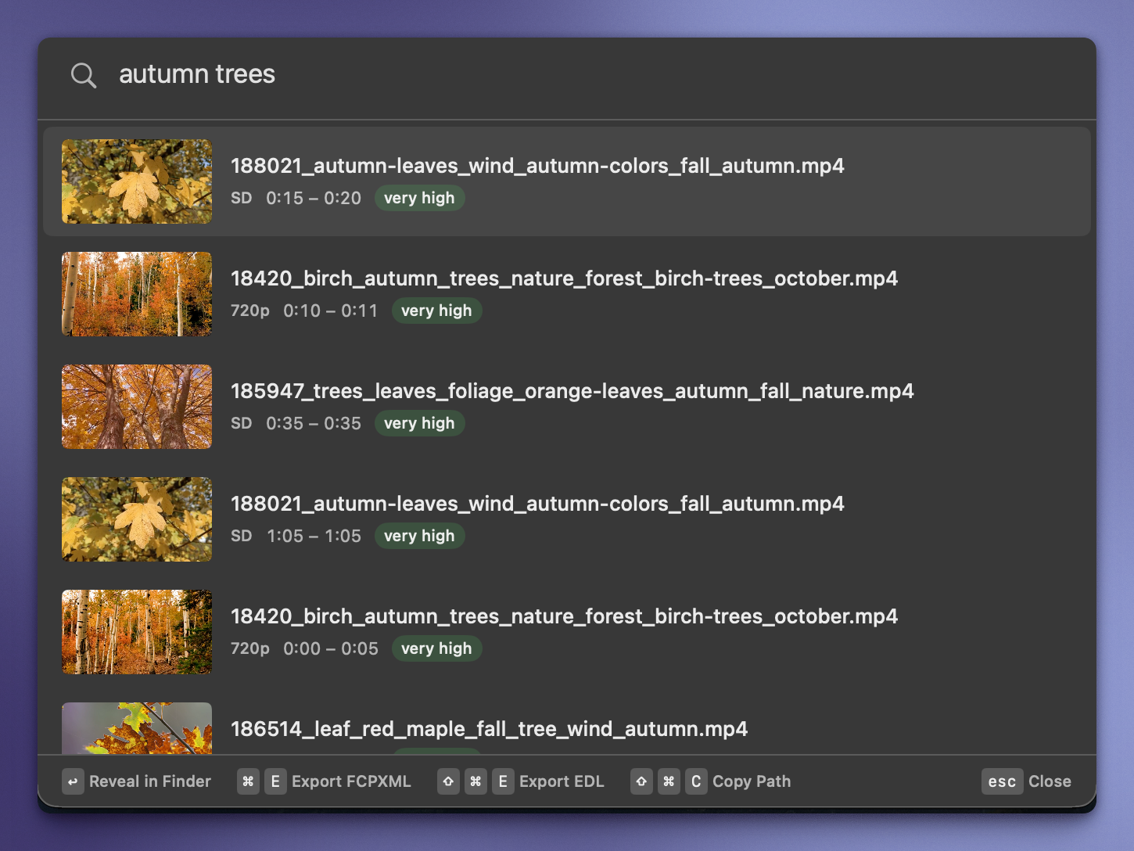Image resolution: width=1134 pixels, height=851 pixels.
Task: Open thumbnail of birch clip at 0:10 – 0:11
Action: [x=137, y=294]
